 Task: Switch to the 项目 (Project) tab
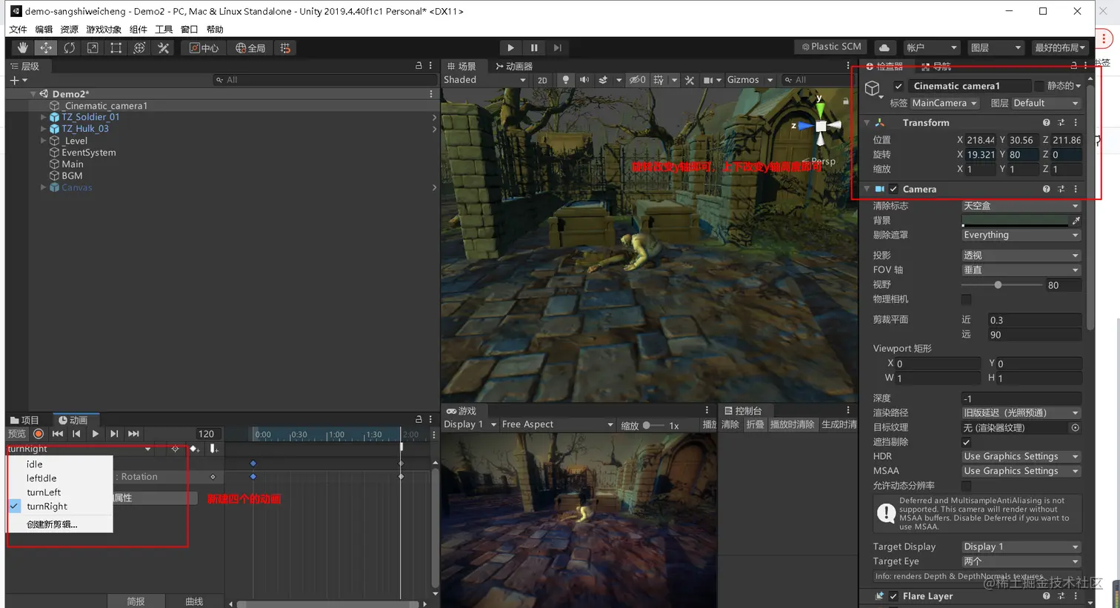(24, 420)
